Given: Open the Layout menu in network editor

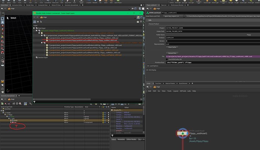Looking at the screenshot, I should click(176, 91).
